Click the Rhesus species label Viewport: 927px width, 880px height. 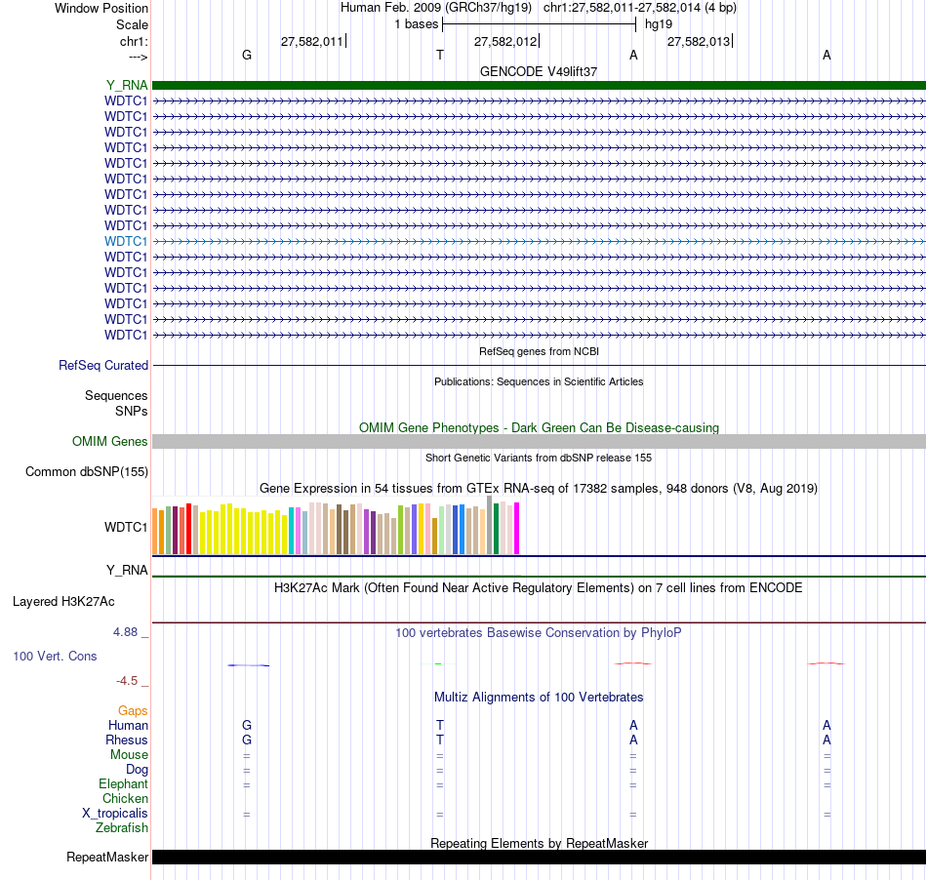pos(127,740)
